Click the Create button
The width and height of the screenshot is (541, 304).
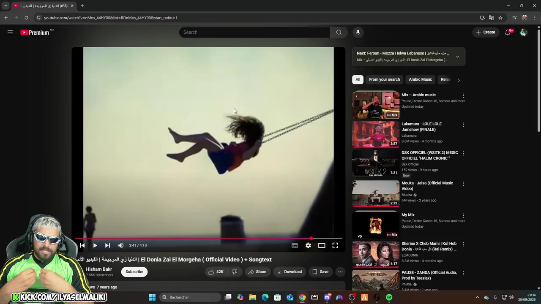click(485, 33)
